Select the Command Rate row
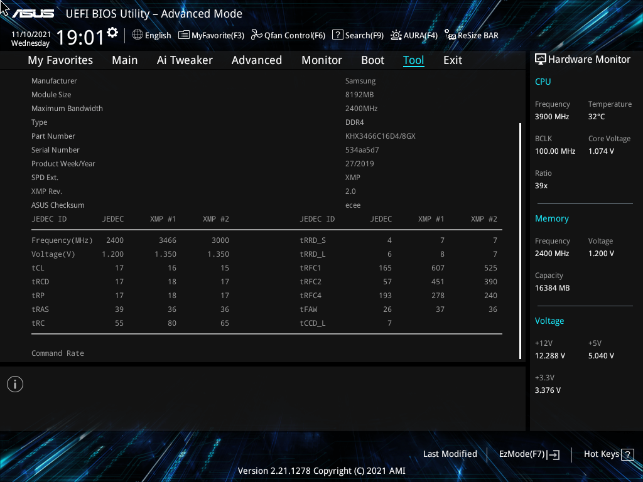 [266, 353]
